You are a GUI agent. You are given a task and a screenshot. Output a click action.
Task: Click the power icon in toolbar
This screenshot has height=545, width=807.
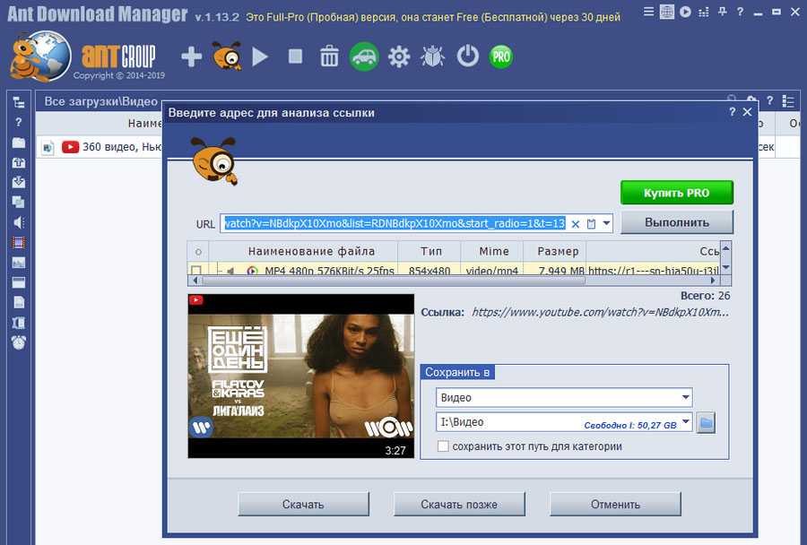coord(467,57)
